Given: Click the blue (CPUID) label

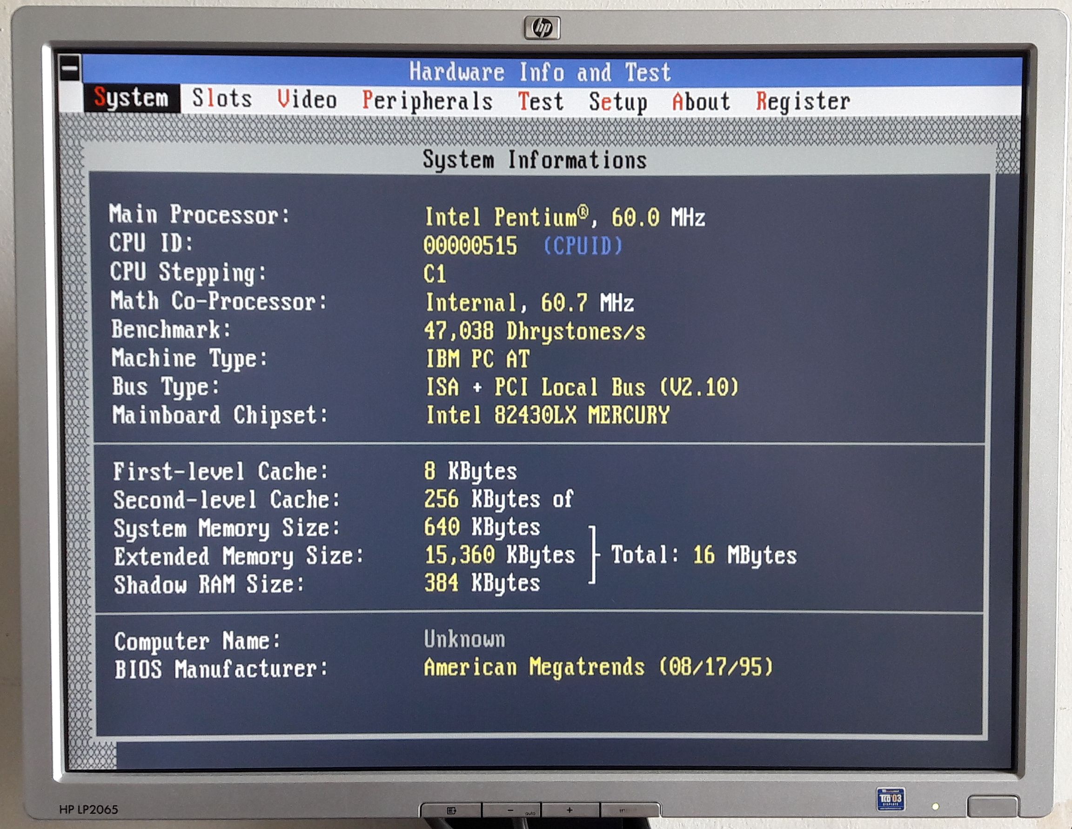Looking at the screenshot, I should (583, 246).
